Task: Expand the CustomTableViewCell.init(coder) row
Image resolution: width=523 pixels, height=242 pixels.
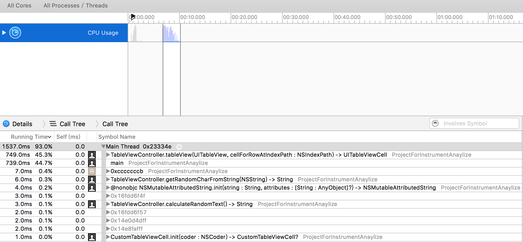Action: click(108, 237)
